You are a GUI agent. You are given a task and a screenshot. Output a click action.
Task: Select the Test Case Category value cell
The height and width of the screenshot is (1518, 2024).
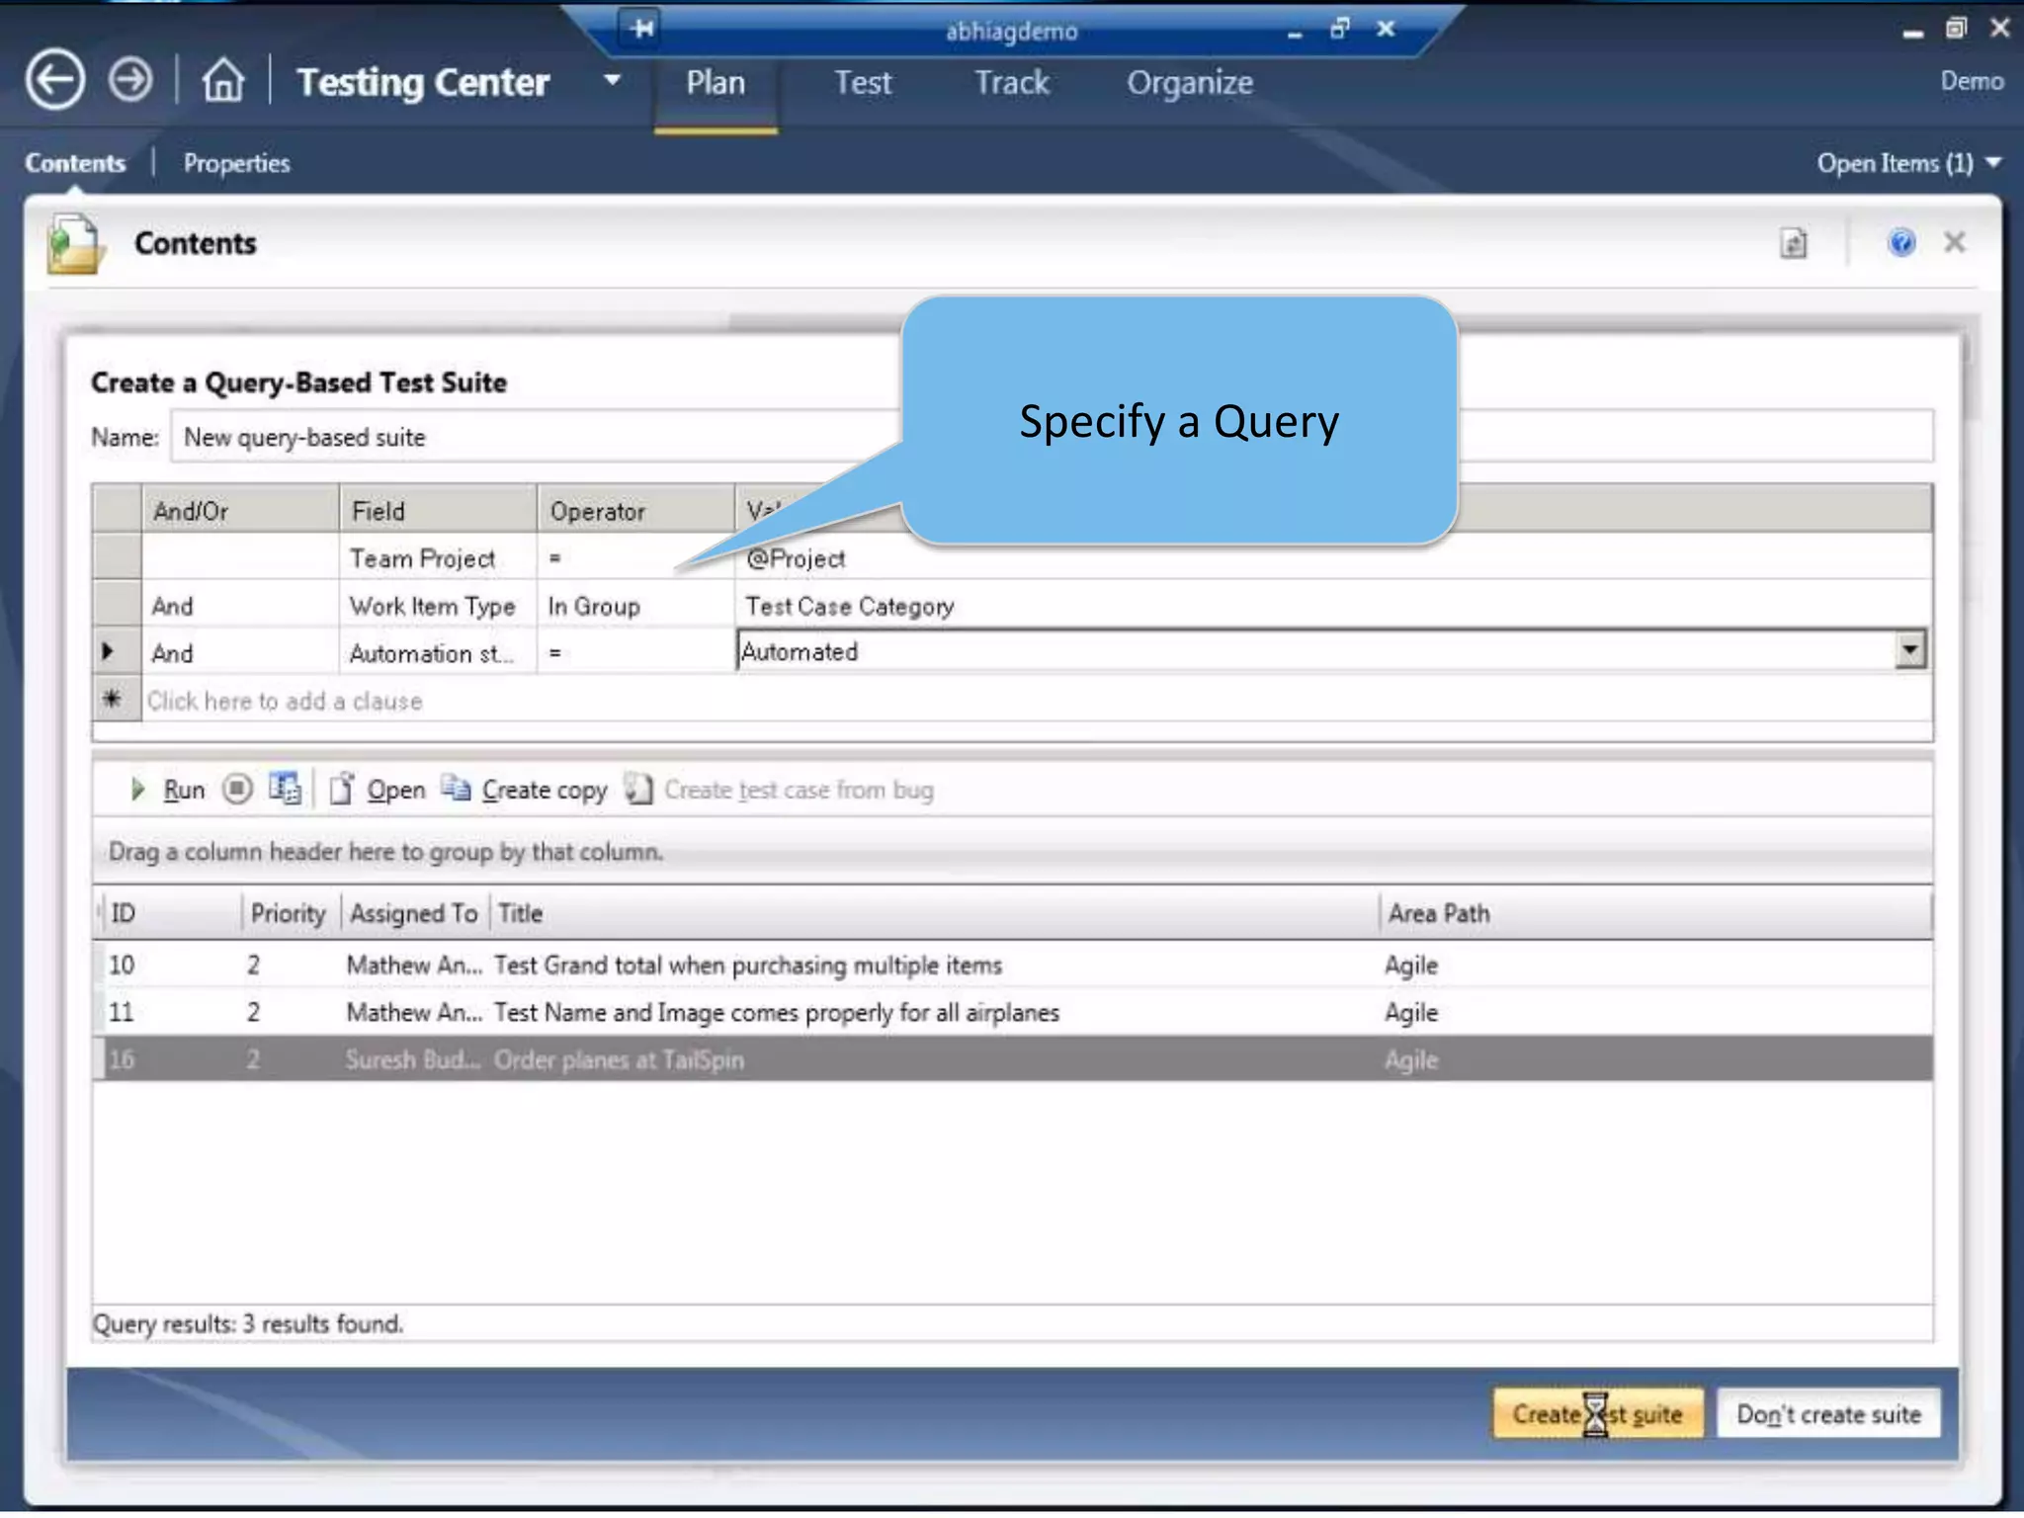coord(1334,606)
